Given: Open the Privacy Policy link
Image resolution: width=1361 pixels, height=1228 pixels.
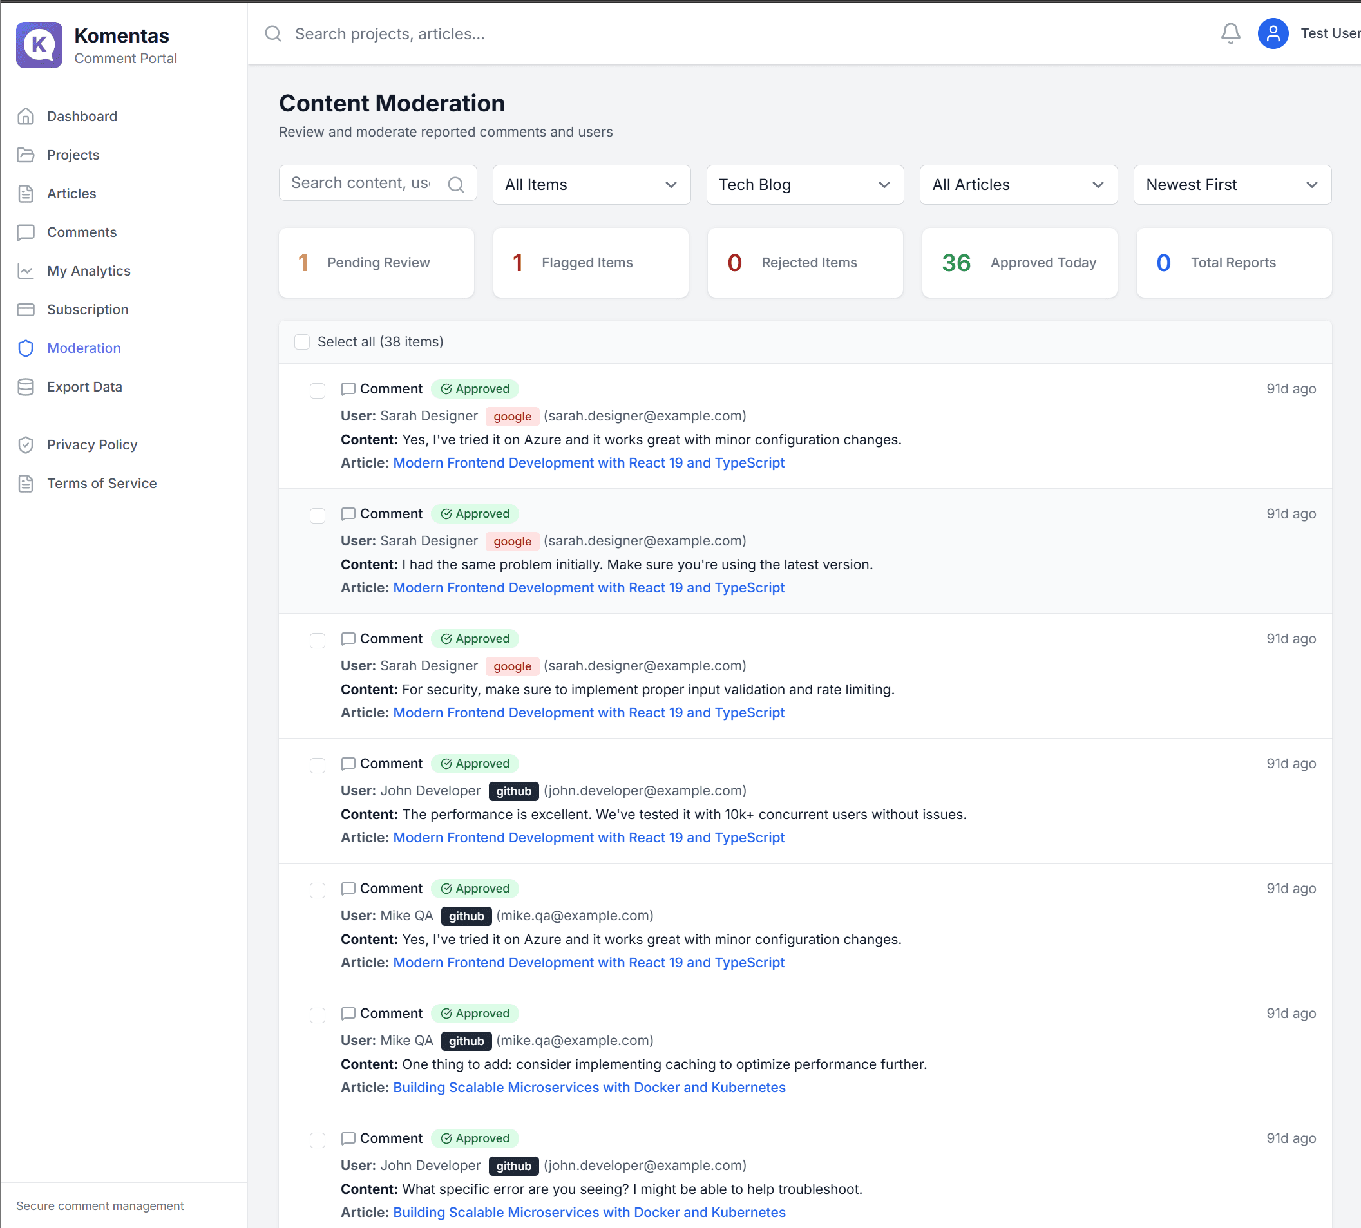Looking at the screenshot, I should 91,445.
